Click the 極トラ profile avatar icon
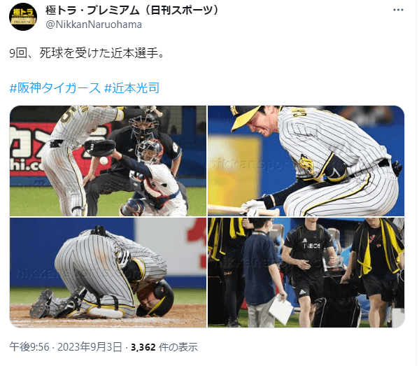This screenshot has height=366, width=419. [x=23, y=17]
